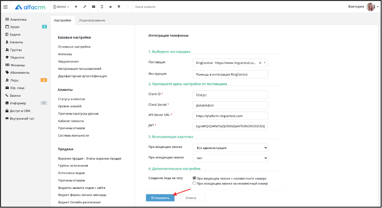The height and width of the screenshot is (208, 382).
Task: Clear the selected RingCentral provider
Action: (x=260, y=63)
